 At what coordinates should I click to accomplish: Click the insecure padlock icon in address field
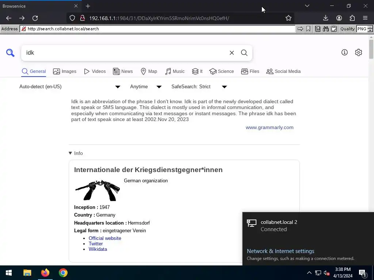24,29
